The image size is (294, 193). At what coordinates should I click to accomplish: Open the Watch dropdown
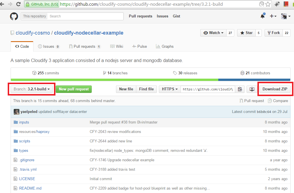(213, 33)
